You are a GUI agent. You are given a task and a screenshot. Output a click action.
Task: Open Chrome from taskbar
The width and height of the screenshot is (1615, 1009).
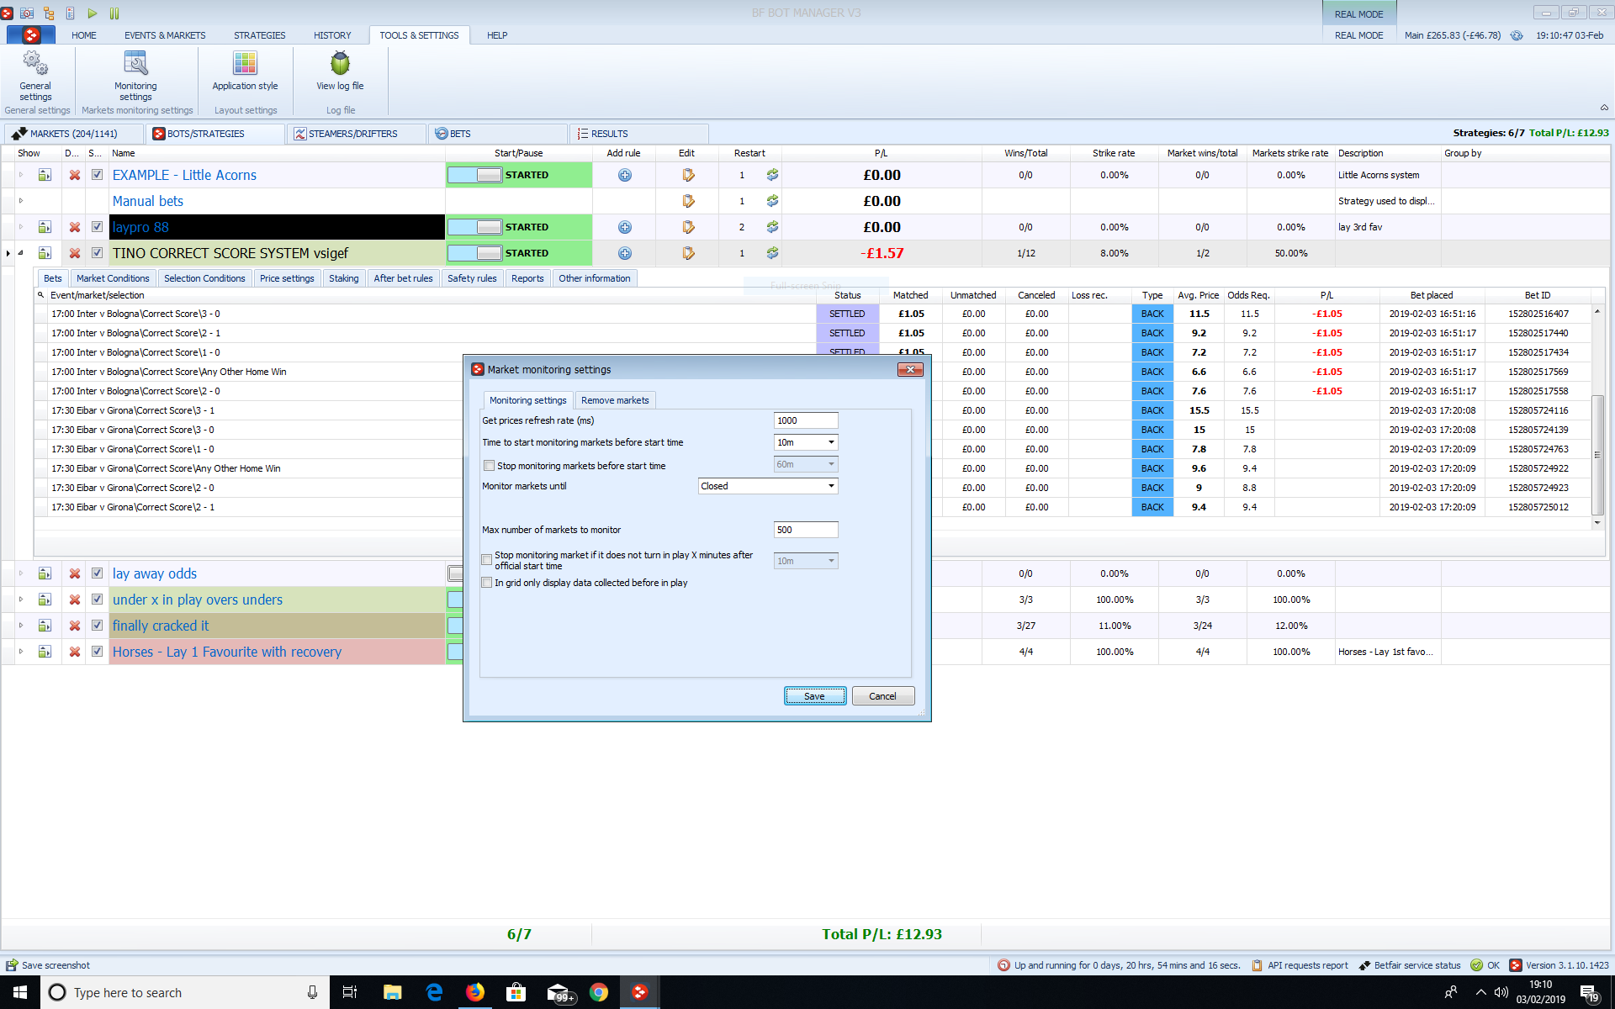coord(599,992)
